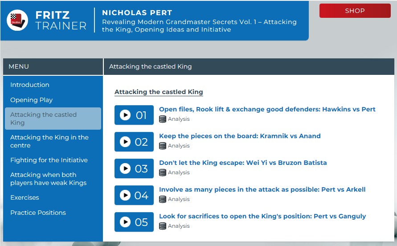This screenshot has width=397, height=246.
Task: Open link 'Keep the pieces on the board'
Action: pos(240,136)
